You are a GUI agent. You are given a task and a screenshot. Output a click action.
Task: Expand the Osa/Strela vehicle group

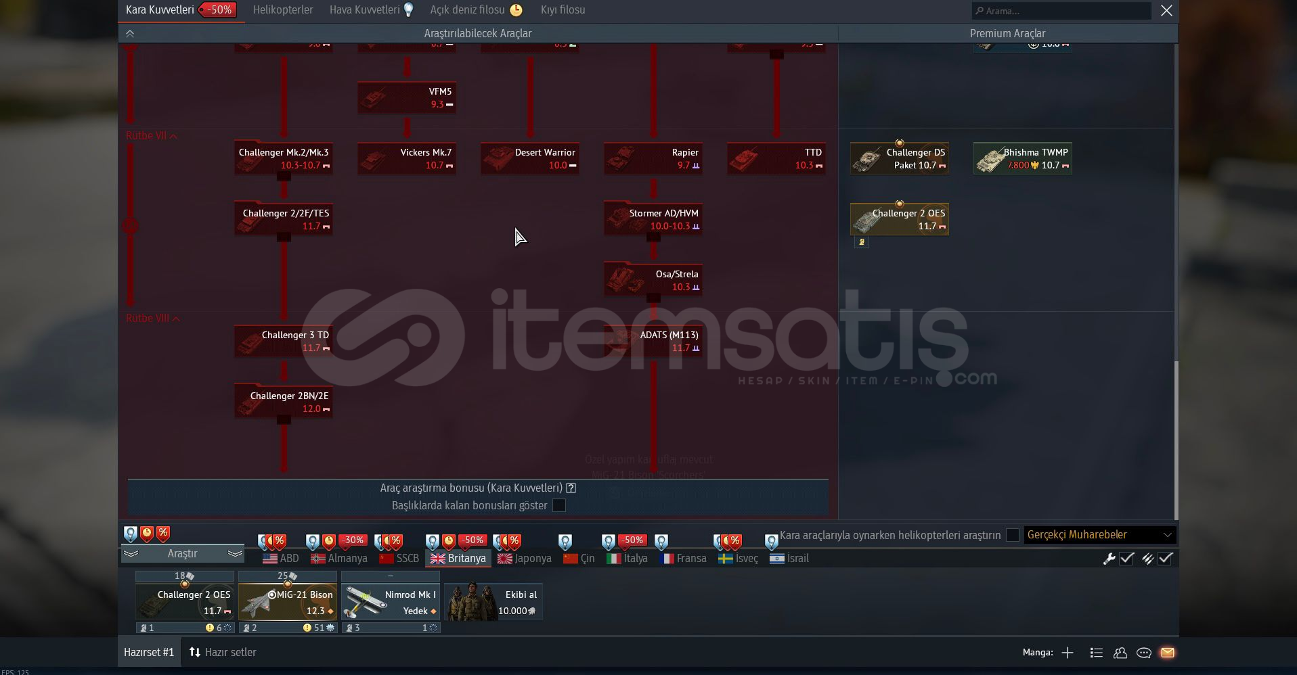(x=653, y=280)
